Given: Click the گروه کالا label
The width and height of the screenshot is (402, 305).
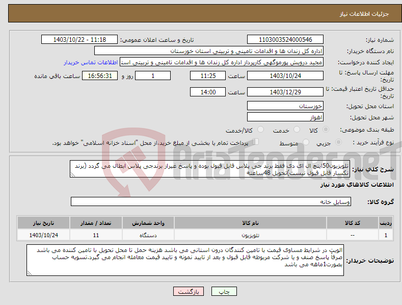Looking at the screenshot, I should tap(381, 202).
